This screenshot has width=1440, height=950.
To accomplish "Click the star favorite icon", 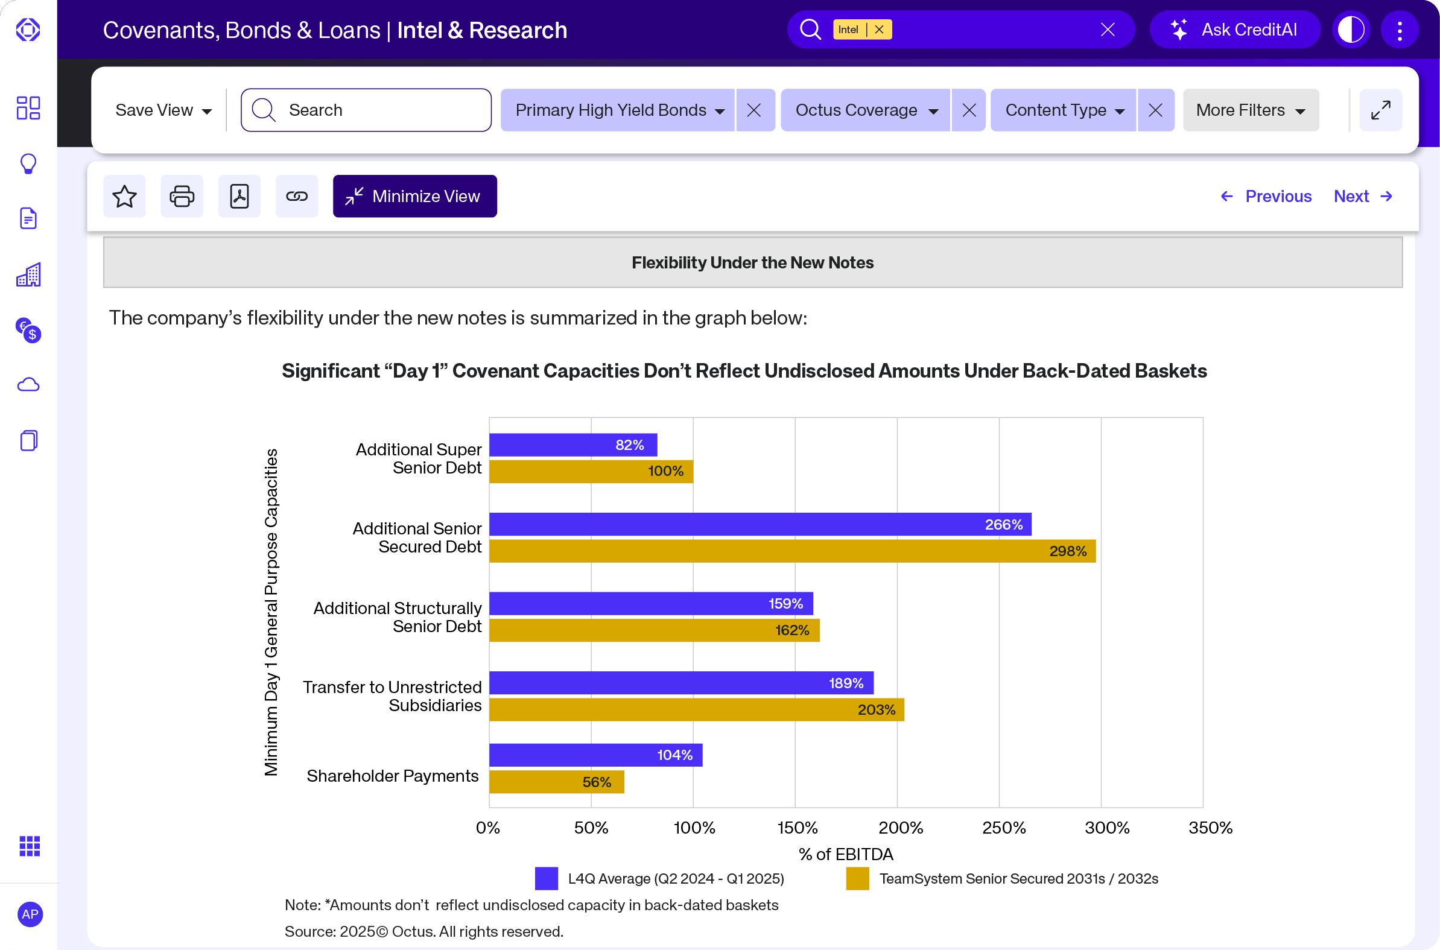I will [124, 196].
